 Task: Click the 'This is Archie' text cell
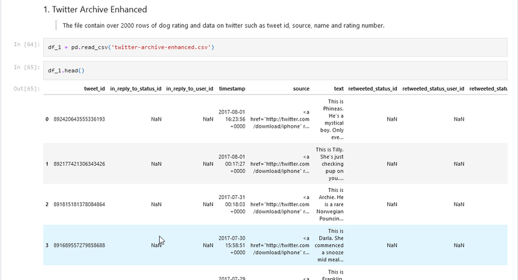pyautogui.click(x=333, y=205)
